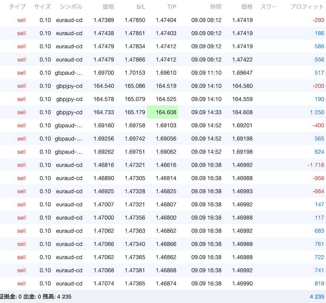The image size is (326, 303).
Task: Click the open price 1.69256
Action: (x=104, y=139)
